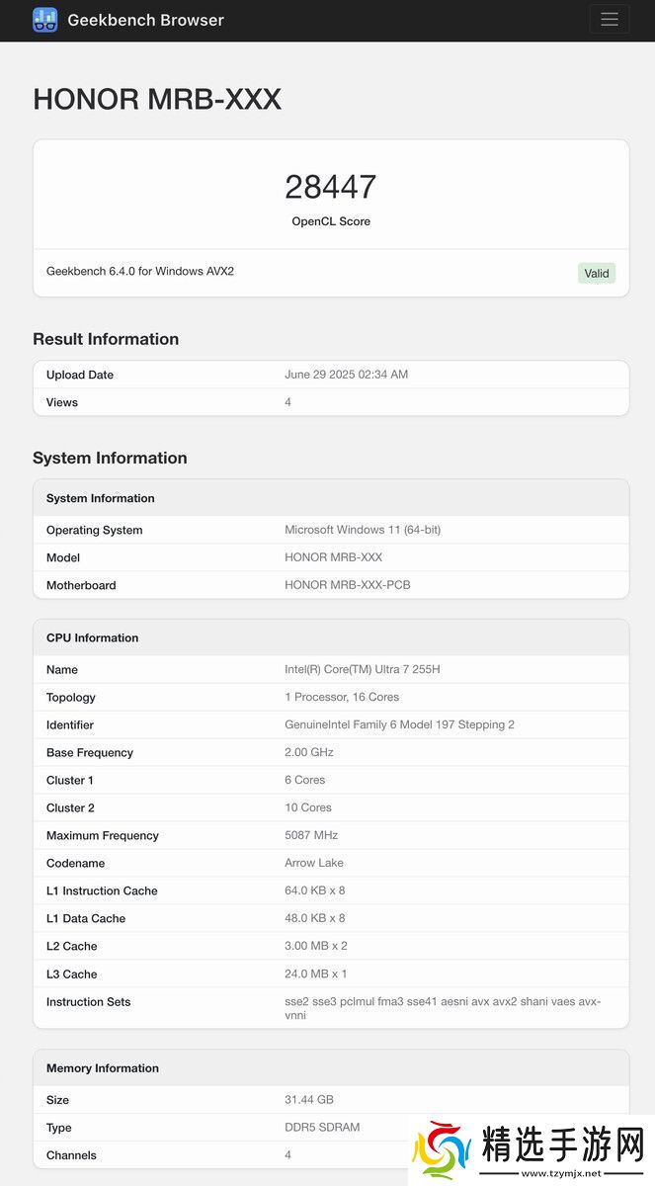Click the Geekbench Browser brand title
Image resolution: width=655 pixels, height=1186 pixels.
145,20
